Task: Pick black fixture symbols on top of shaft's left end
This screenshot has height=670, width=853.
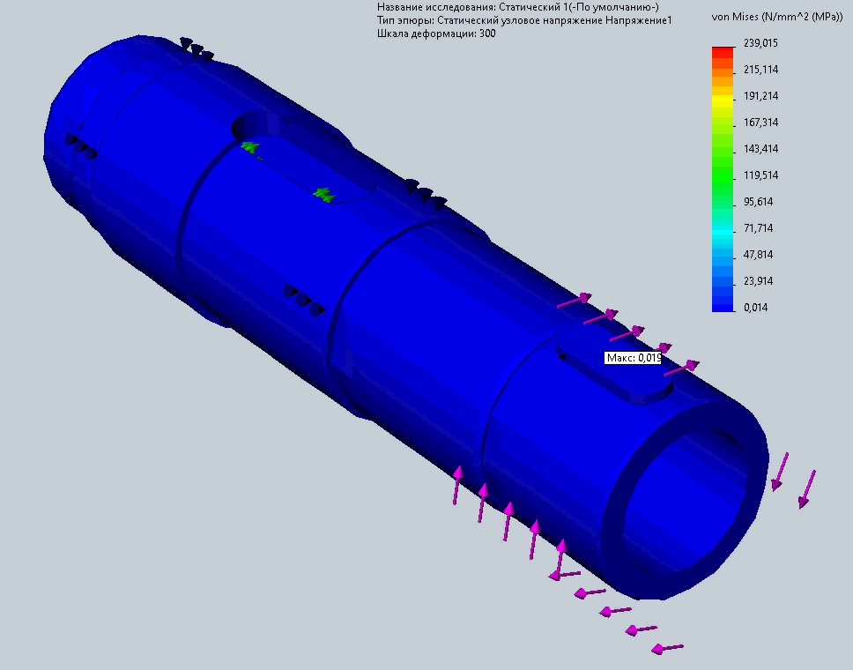Action: [197, 49]
